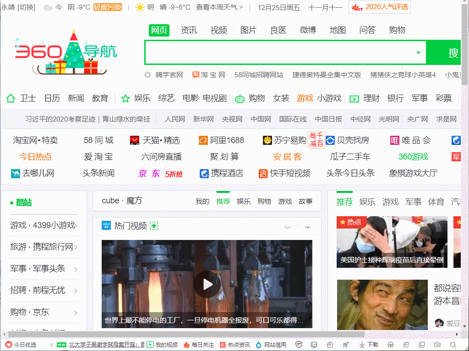Open the search box suggestion dropdown arrow
The height and width of the screenshot is (351, 469).
coord(418,53)
